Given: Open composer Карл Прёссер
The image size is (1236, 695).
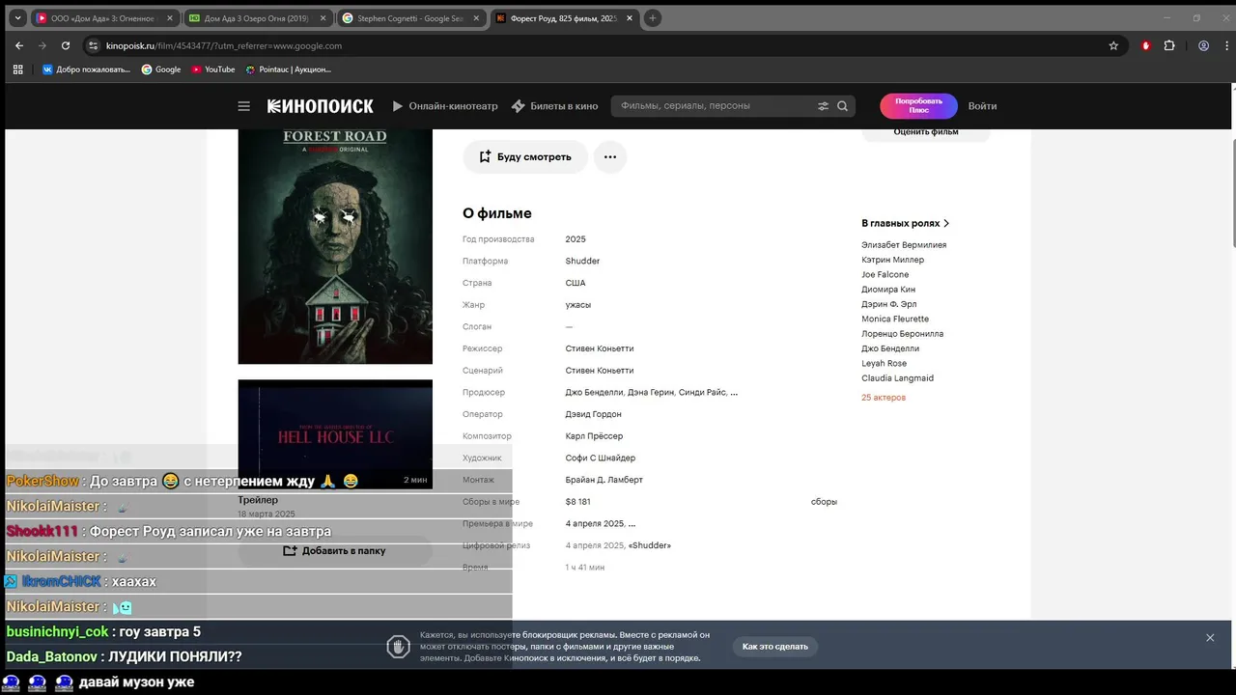Looking at the screenshot, I should pos(594,436).
